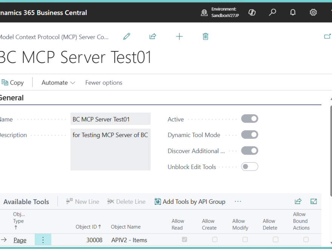Toggle Dynamic Tool Mode switch

coord(249,135)
